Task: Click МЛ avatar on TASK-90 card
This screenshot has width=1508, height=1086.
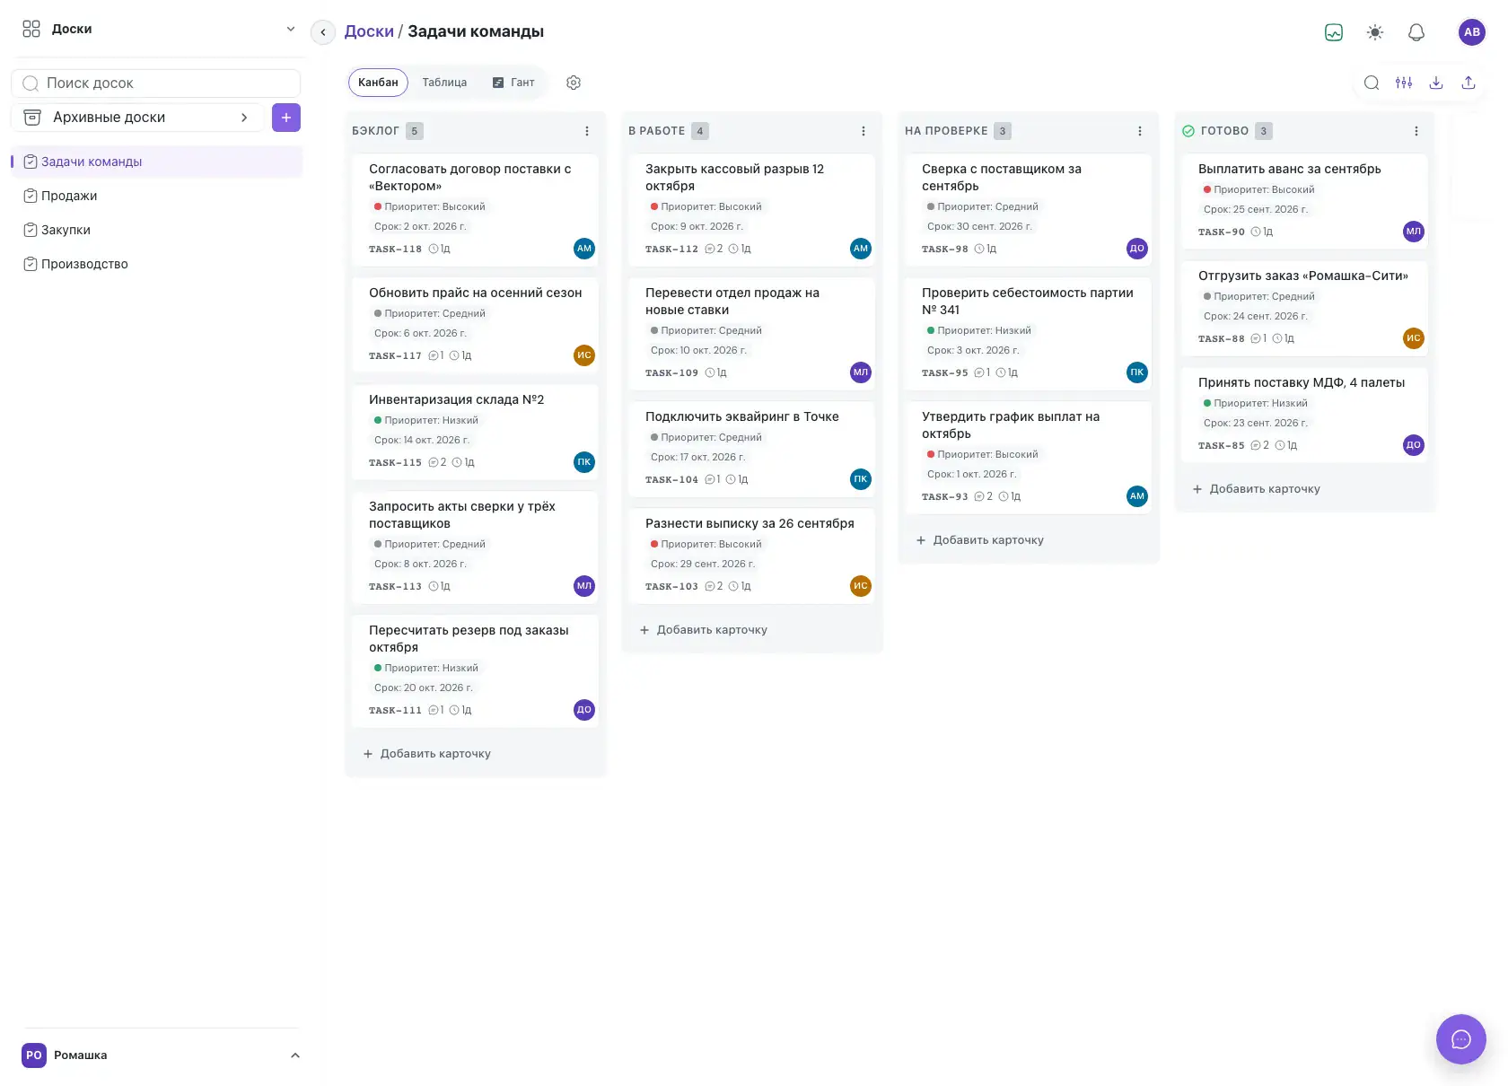Action: coord(1414,232)
